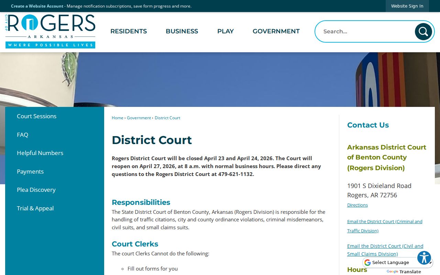
Task: Open the accessibility options icon
Action: (x=424, y=258)
